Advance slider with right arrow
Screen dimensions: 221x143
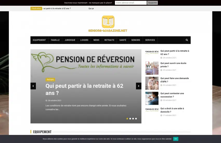pyautogui.click(x=139, y=86)
